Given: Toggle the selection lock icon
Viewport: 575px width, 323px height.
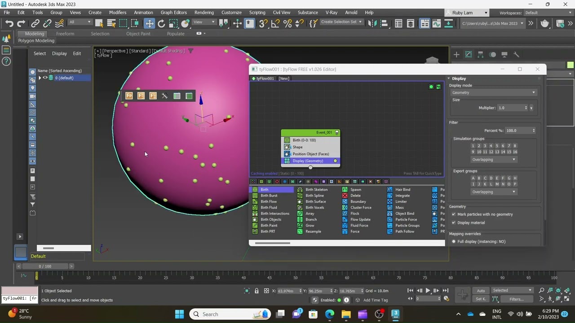Looking at the screenshot, I should tap(257, 291).
